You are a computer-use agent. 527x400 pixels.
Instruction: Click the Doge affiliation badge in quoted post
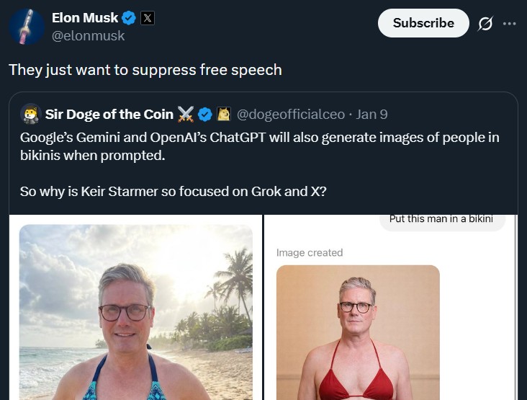224,114
